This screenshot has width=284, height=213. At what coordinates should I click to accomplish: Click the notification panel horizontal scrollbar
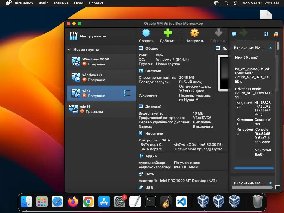pyautogui.click(x=252, y=188)
